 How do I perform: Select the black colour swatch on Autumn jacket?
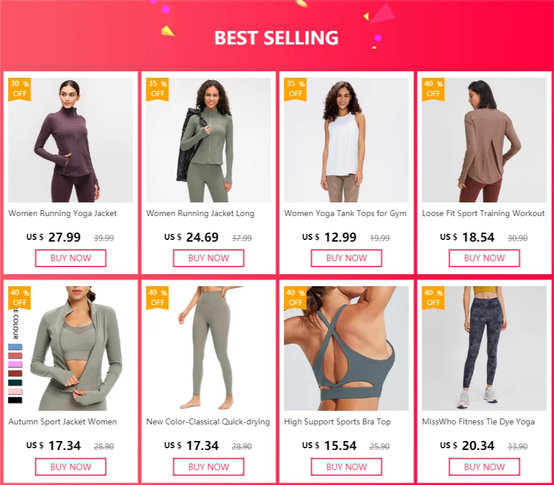point(15,400)
